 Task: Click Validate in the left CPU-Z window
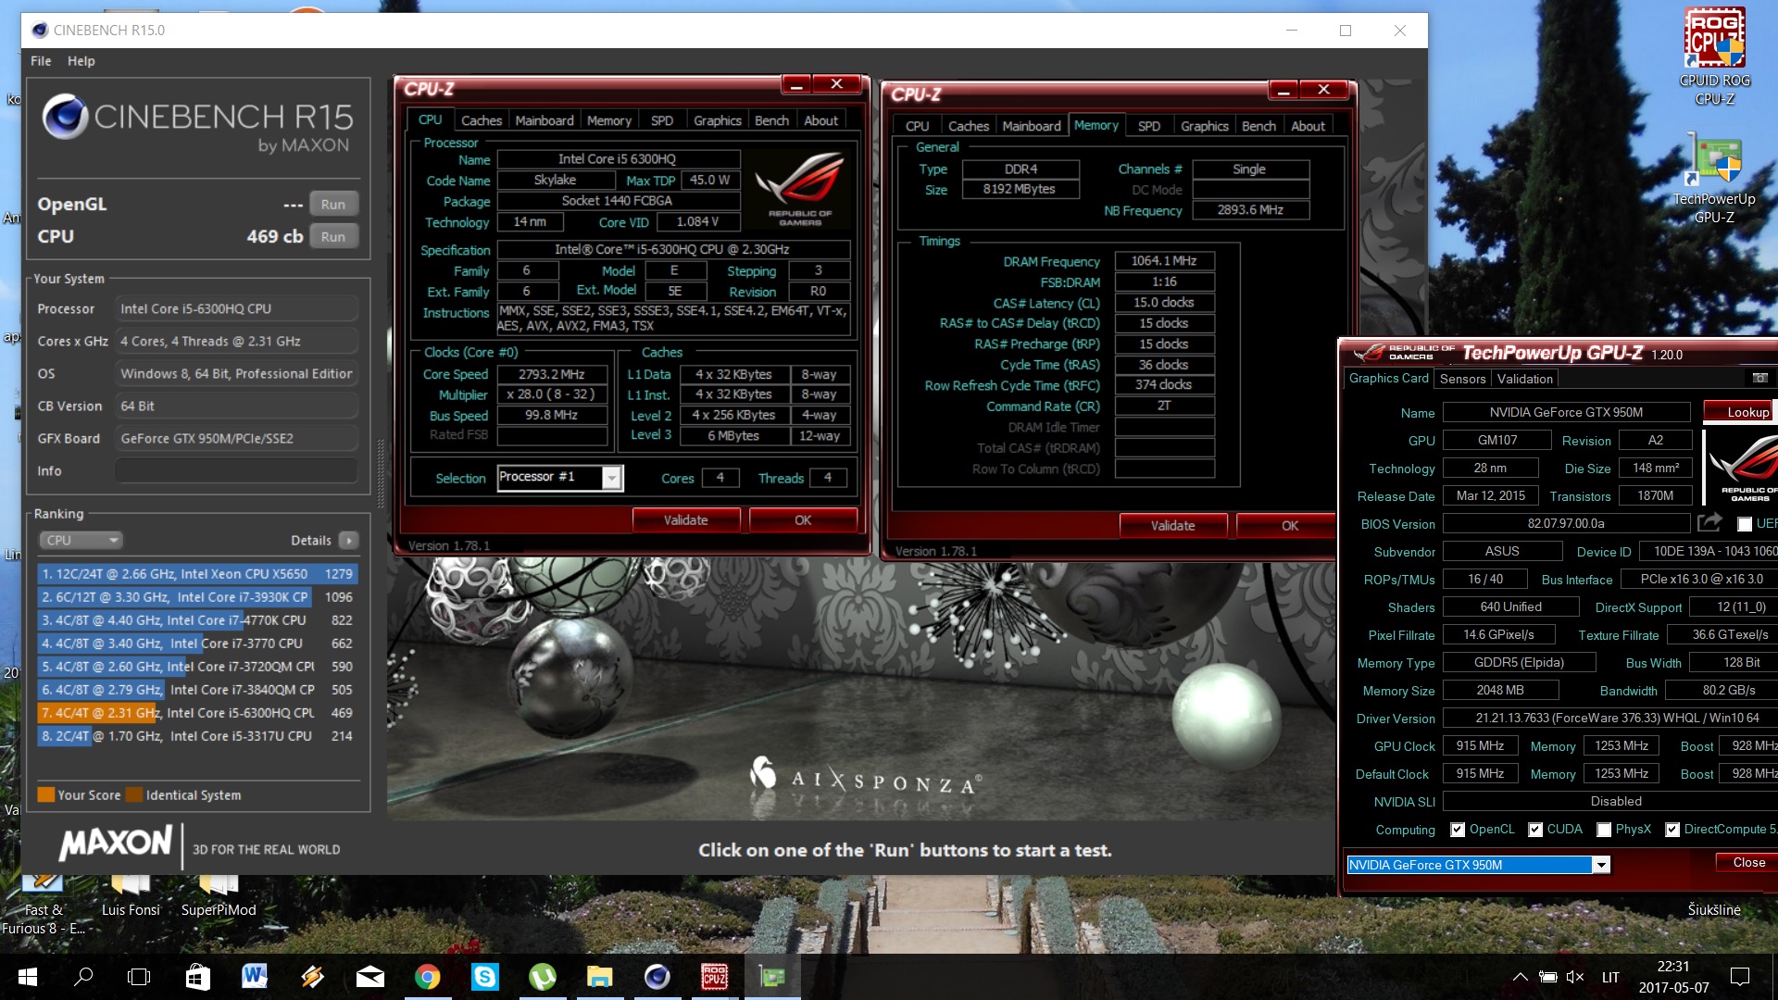[686, 520]
